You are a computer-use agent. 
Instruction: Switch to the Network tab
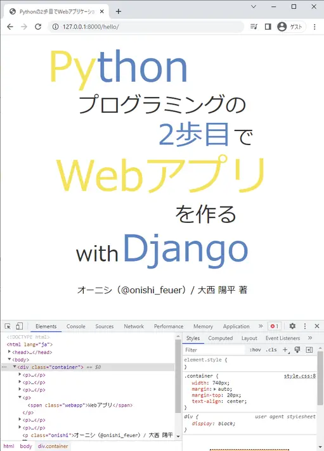pos(134,326)
